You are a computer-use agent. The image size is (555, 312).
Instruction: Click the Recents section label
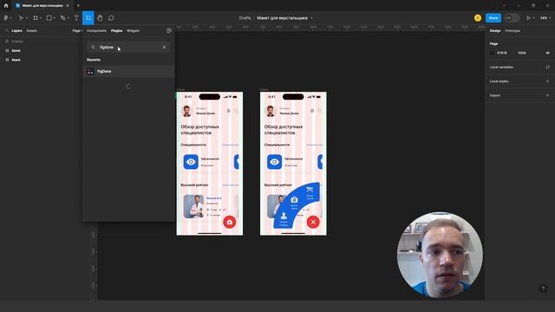click(x=94, y=60)
